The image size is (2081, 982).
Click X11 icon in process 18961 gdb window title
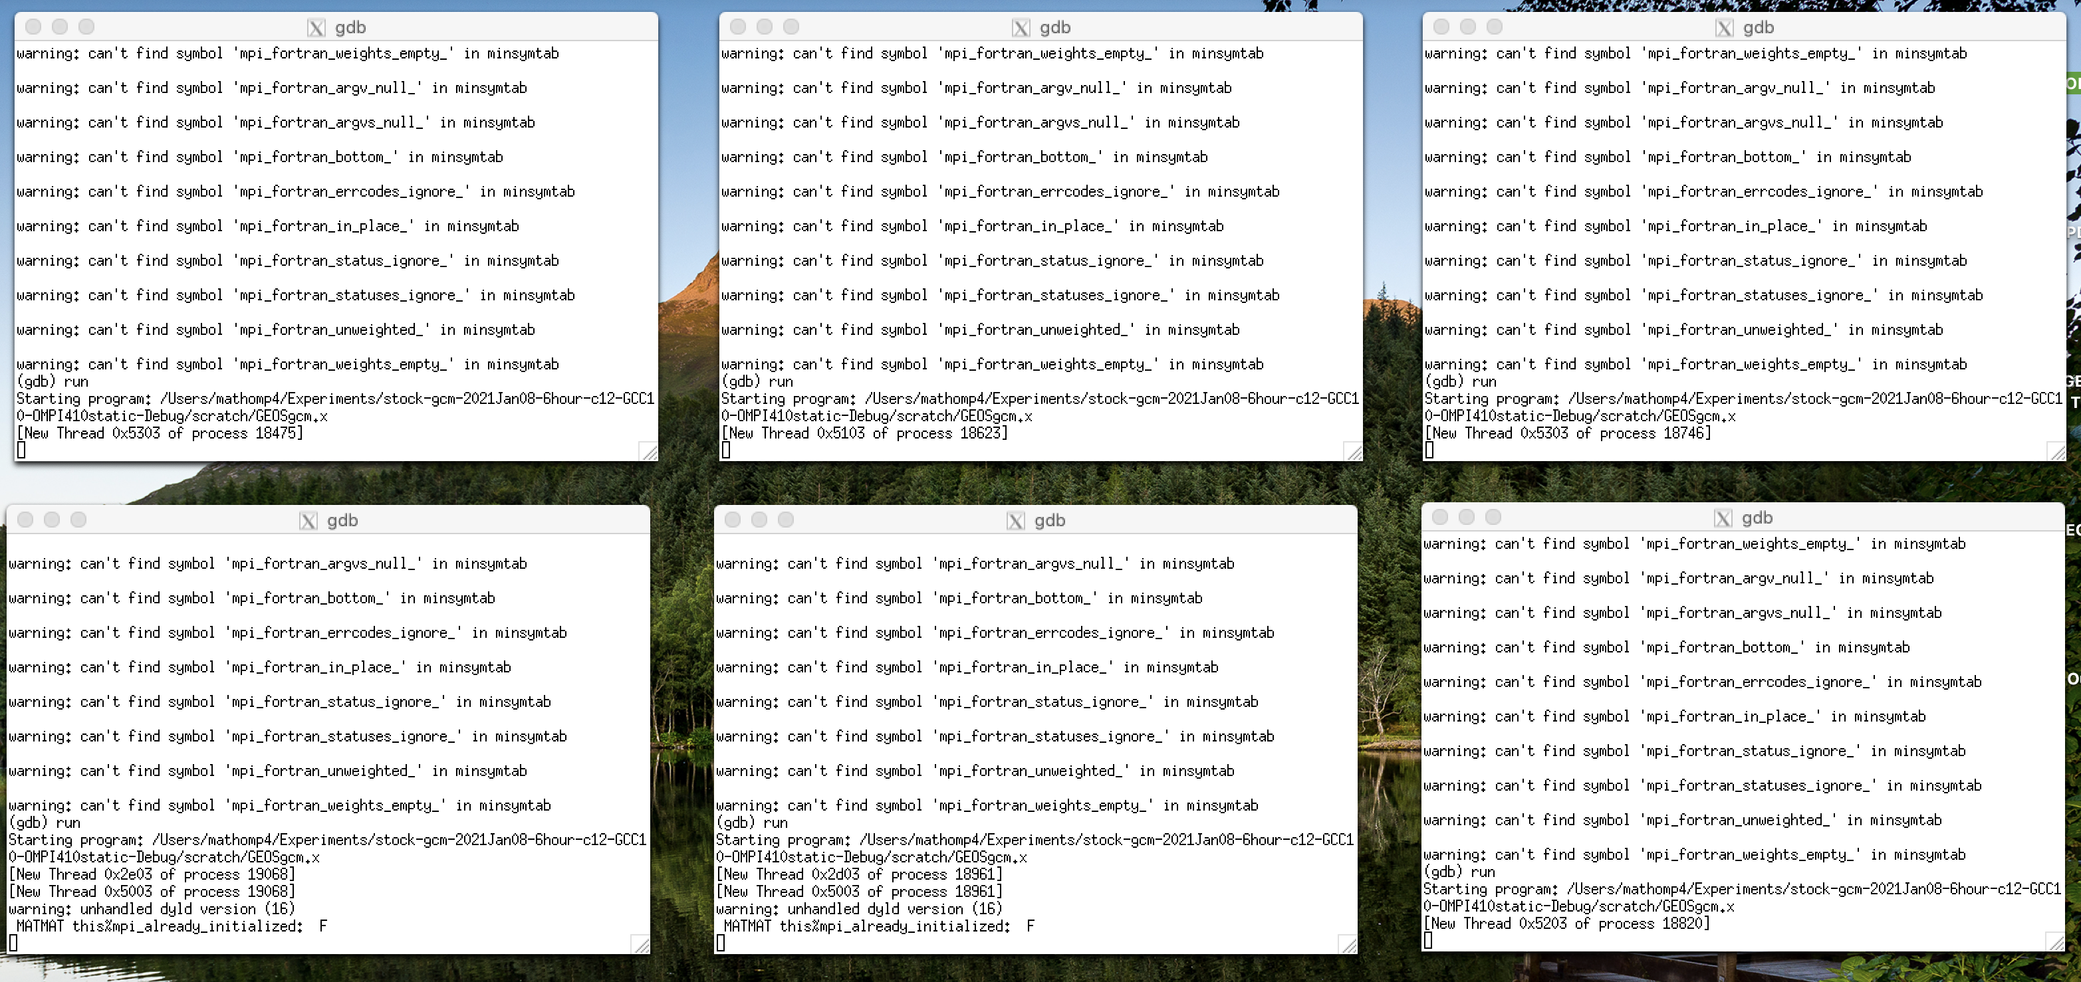(x=1015, y=521)
